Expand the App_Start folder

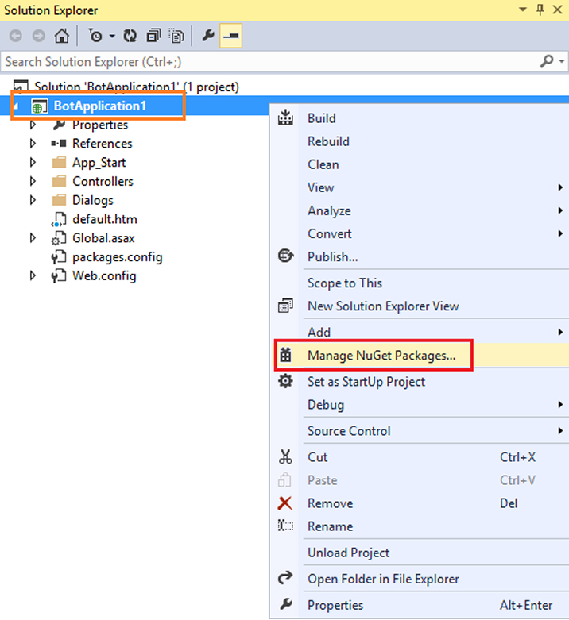(x=33, y=162)
